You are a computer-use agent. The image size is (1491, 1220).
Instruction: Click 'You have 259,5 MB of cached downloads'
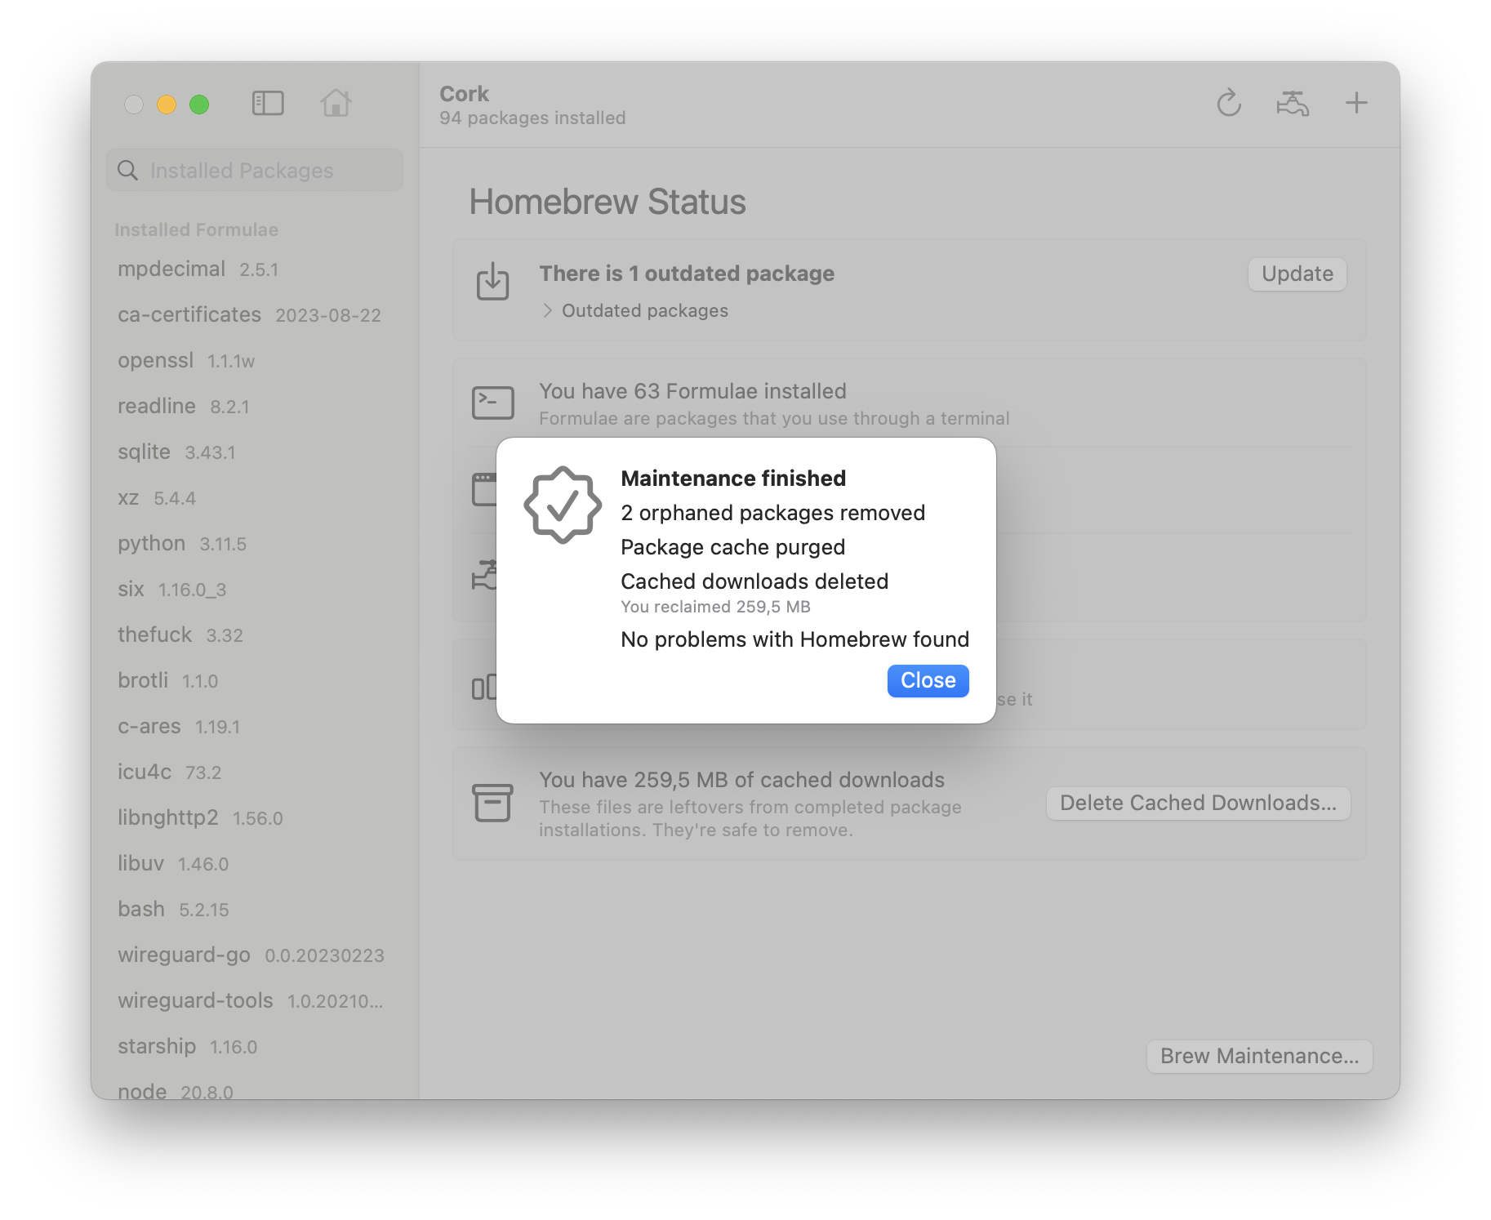741,780
